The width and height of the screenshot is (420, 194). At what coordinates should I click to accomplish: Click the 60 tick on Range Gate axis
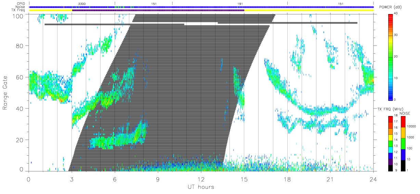tap(21, 77)
